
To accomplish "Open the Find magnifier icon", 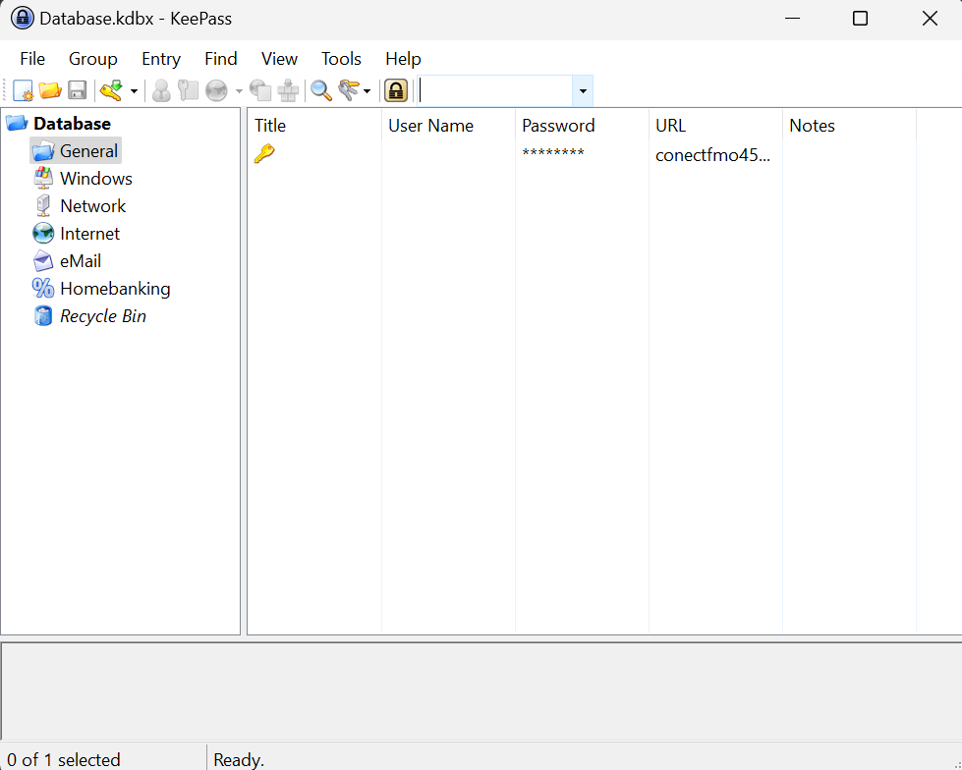I will pos(321,91).
